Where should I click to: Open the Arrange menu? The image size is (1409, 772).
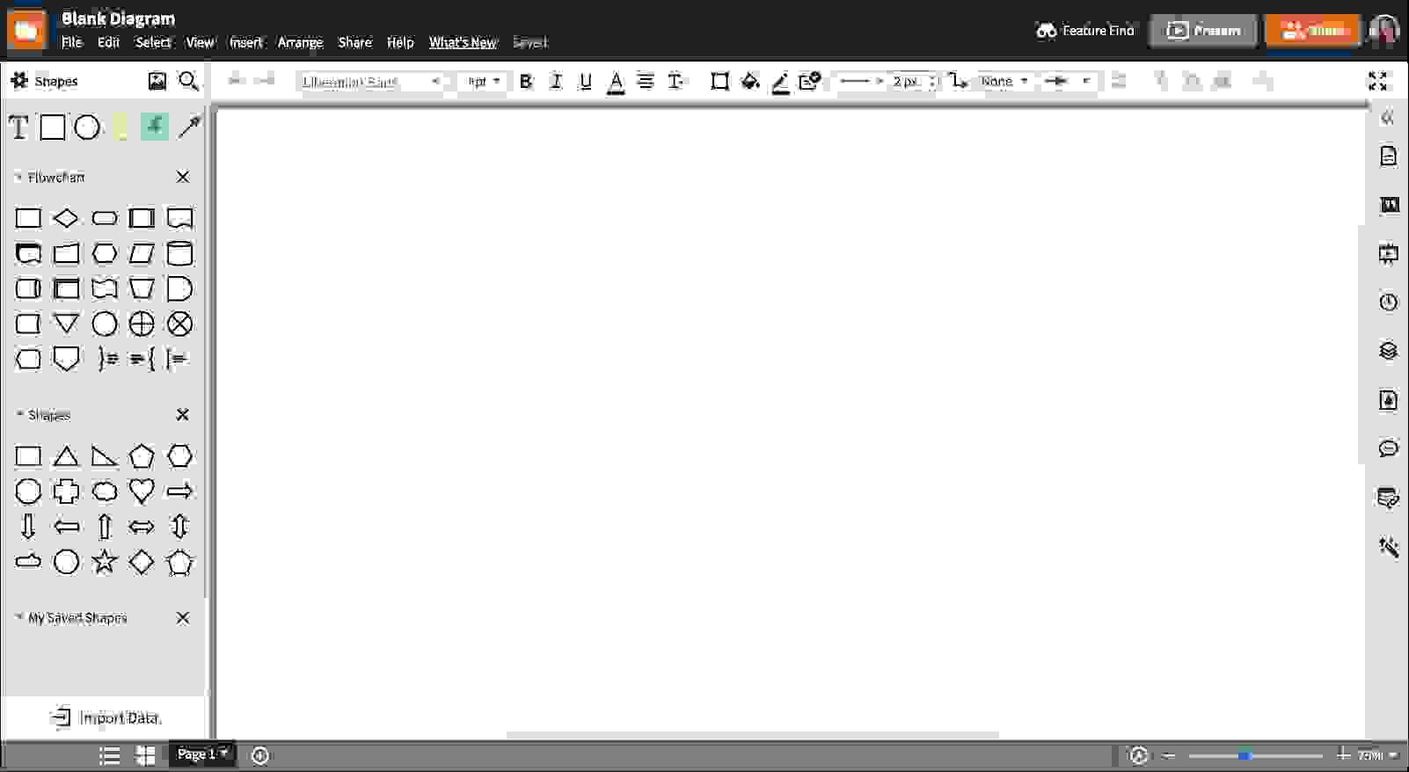click(300, 42)
